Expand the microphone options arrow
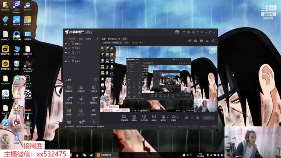The width and height of the screenshot is (281, 158). tap(168, 117)
